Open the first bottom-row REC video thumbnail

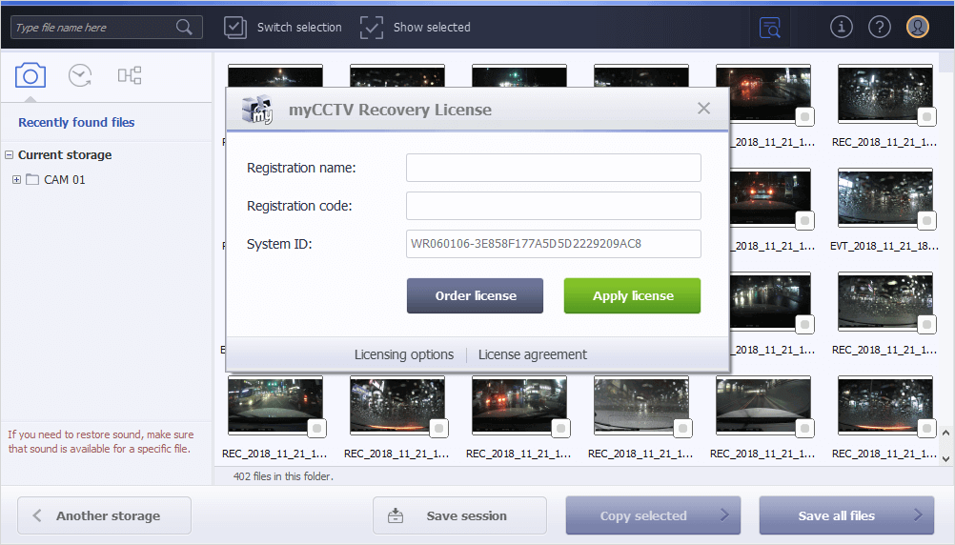[275, 406]
